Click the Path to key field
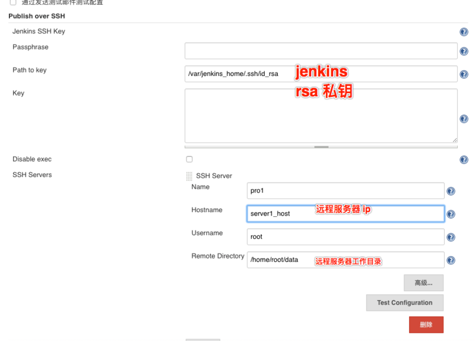The height and width of the screenshot is (341, 475). coord(321,74)
